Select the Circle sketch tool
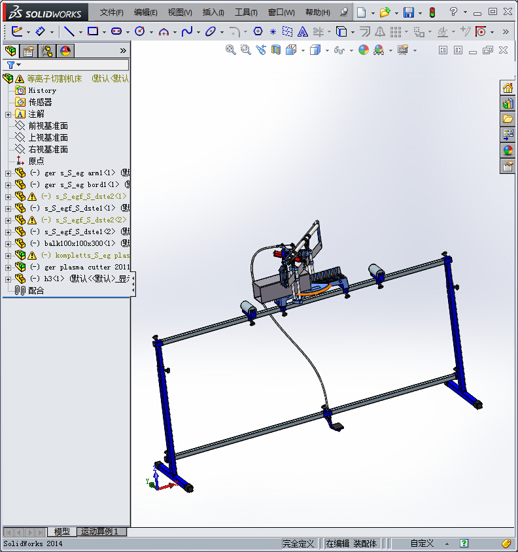The width and height of the screenshot is (518, 552). pyautogui.click(x=140, y=31)
